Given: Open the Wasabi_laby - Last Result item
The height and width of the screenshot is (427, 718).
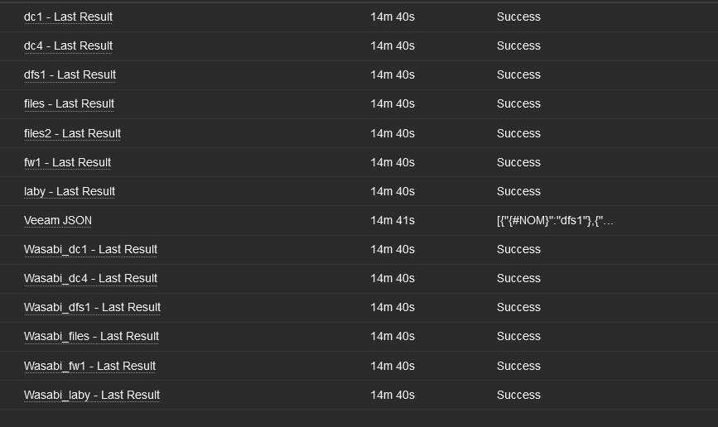Looking at the screenshot, I should [x=92, y=395].
